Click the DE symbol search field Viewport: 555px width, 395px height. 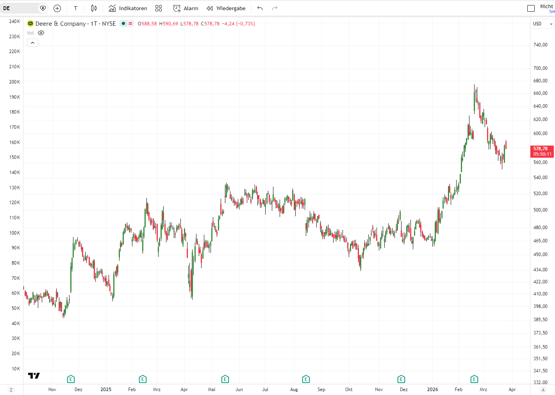point(20,8)
